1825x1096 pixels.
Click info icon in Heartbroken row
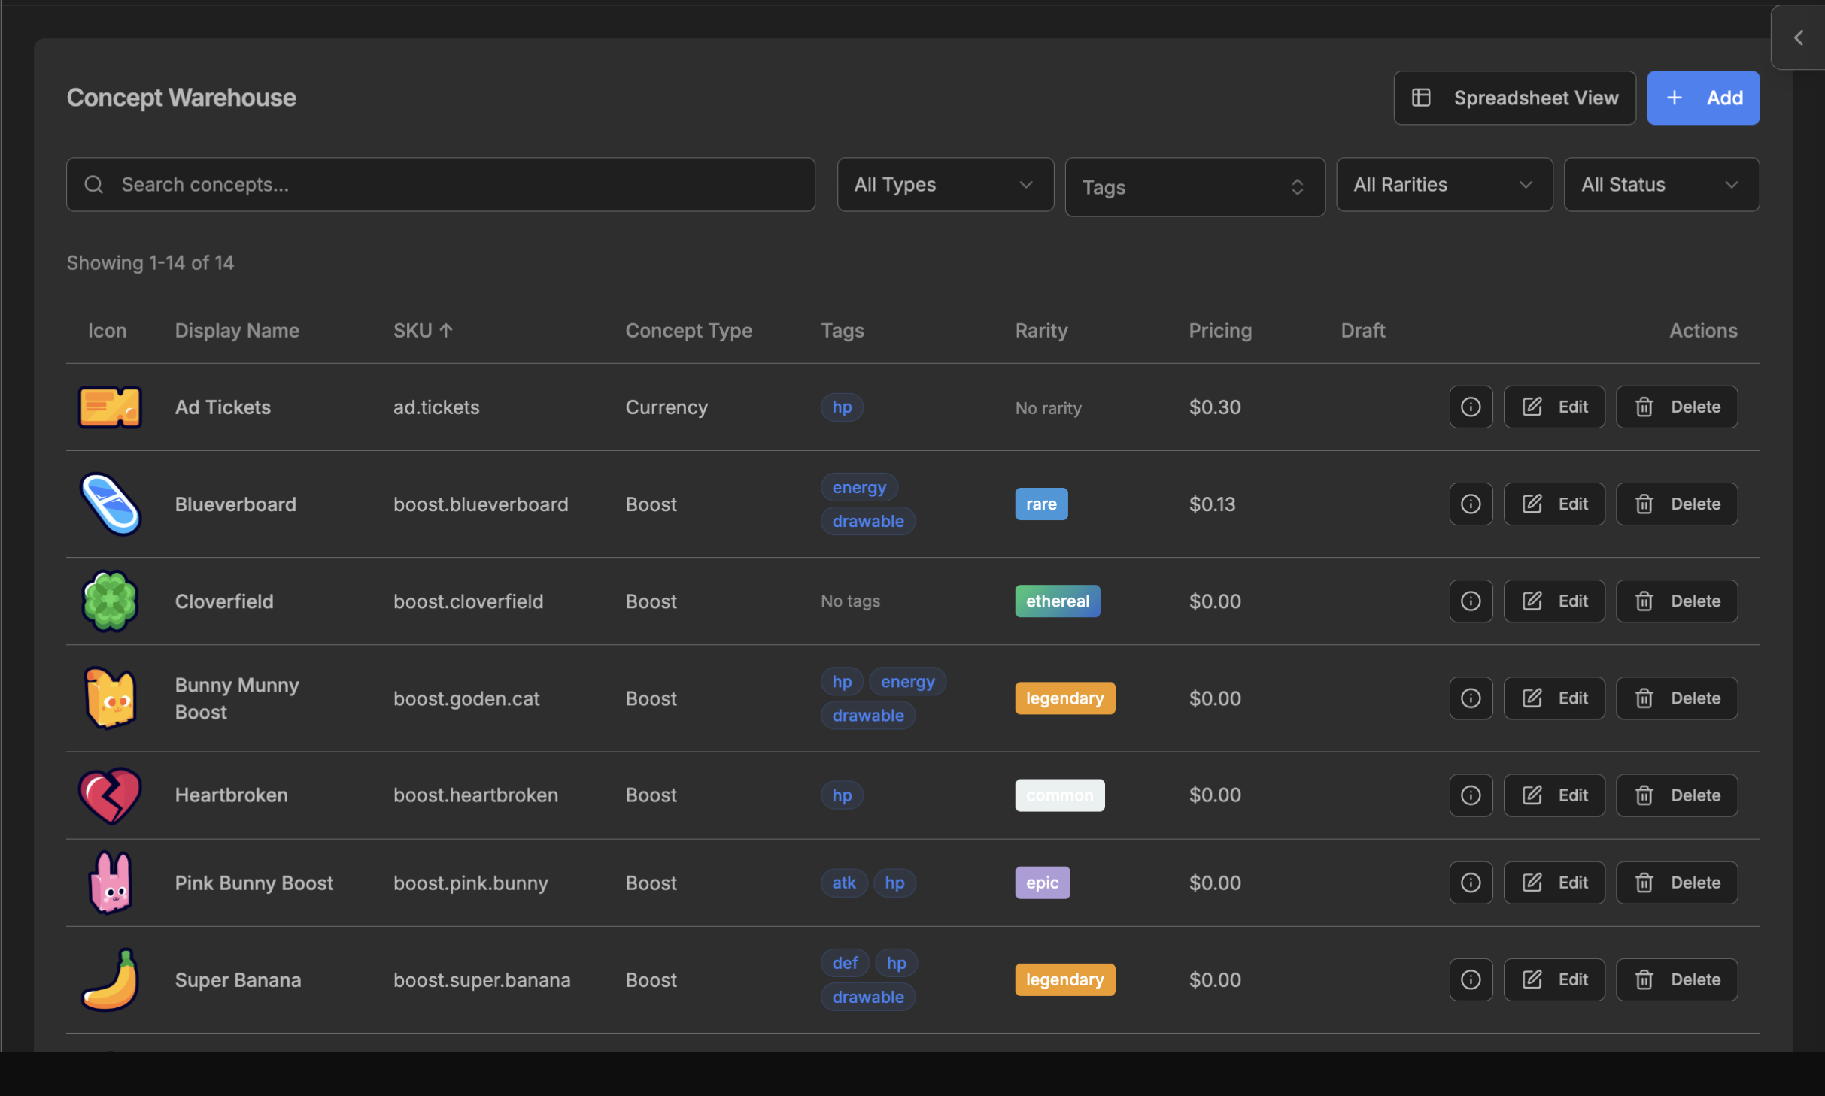coord(1470,795)
